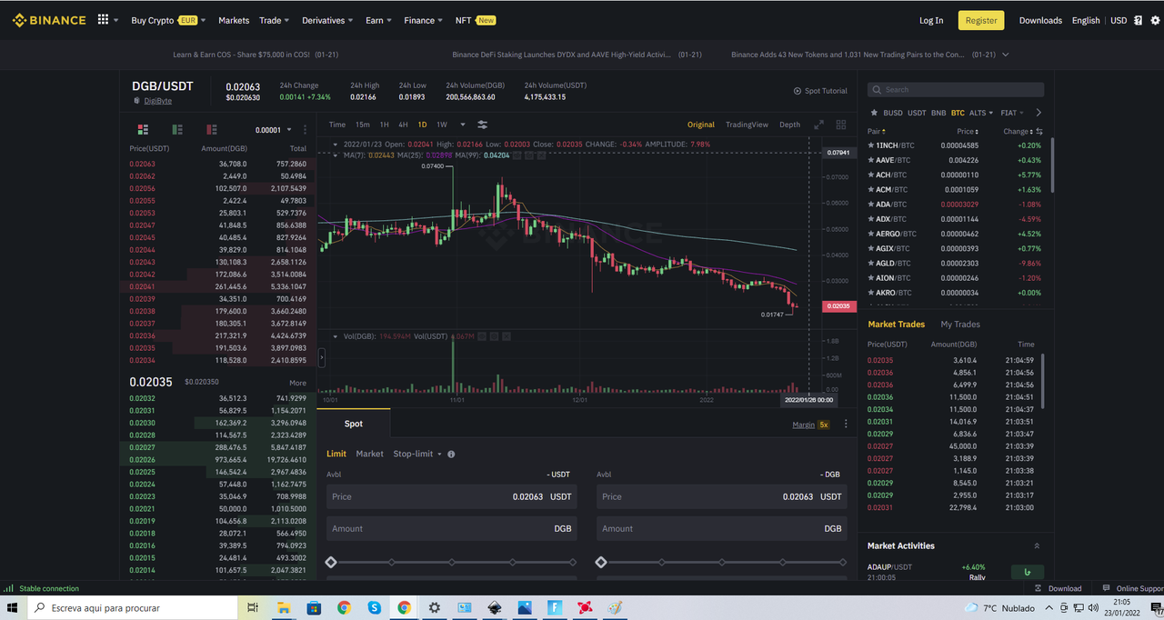Switch chart to TradingView view
This screenshot has height=620, width=1164.
pyautogui.click(x=747, y=125)
